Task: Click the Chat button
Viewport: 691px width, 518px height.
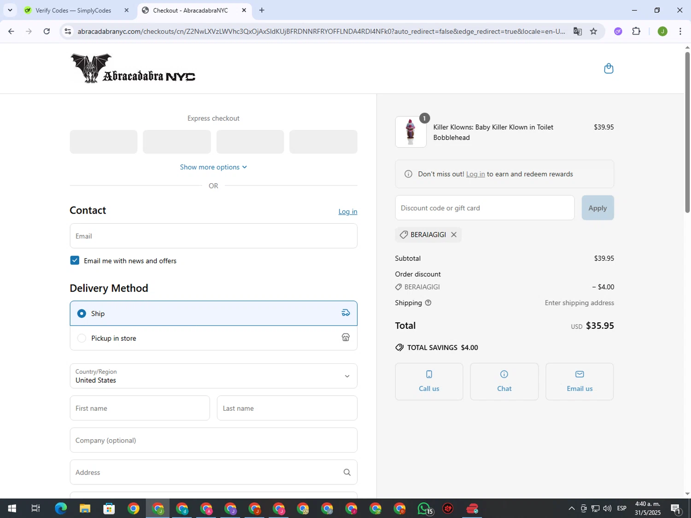Action: pos(504,381)
